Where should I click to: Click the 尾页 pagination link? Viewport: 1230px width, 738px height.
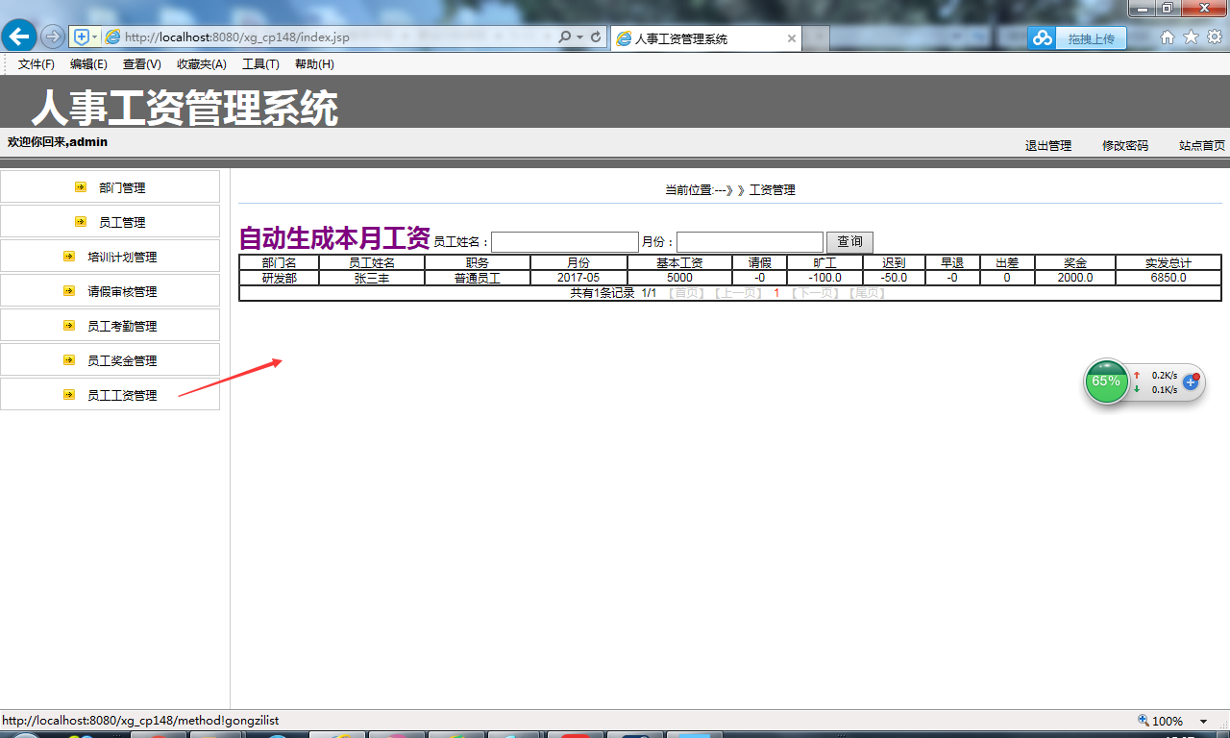868,293
